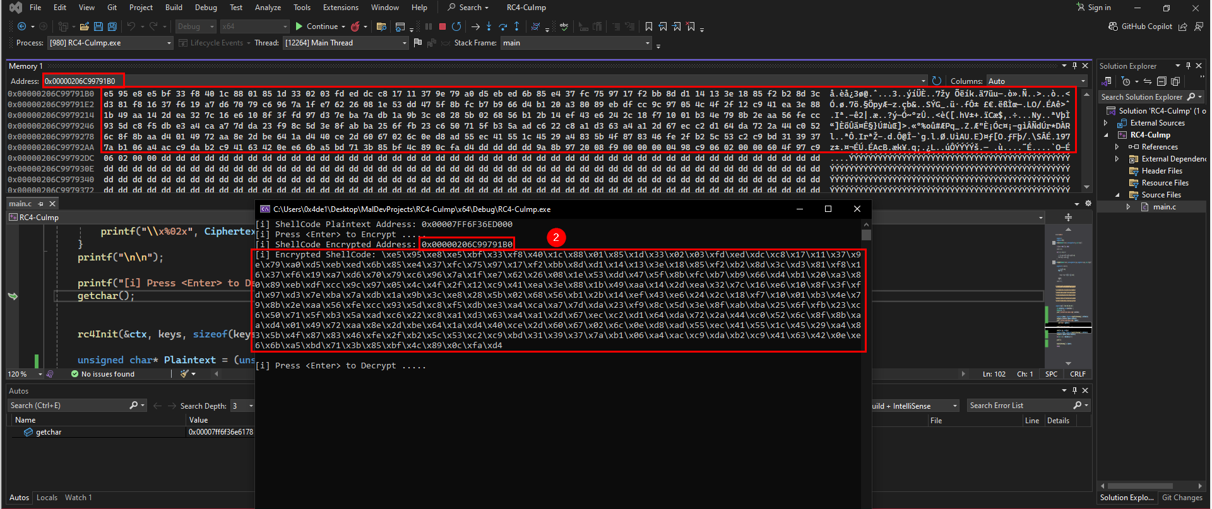The height and width of the screenshot is (509, 1212).
Task: Open the Analyze menu
Action: coord(268,8)
